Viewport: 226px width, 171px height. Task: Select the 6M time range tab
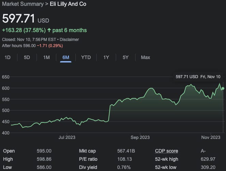click(x=66, y=57)
